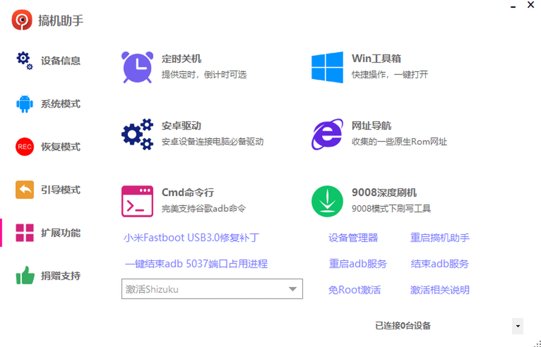
Task: Open the 定时关机 alarm clock tool
Action: pos(138,65)
